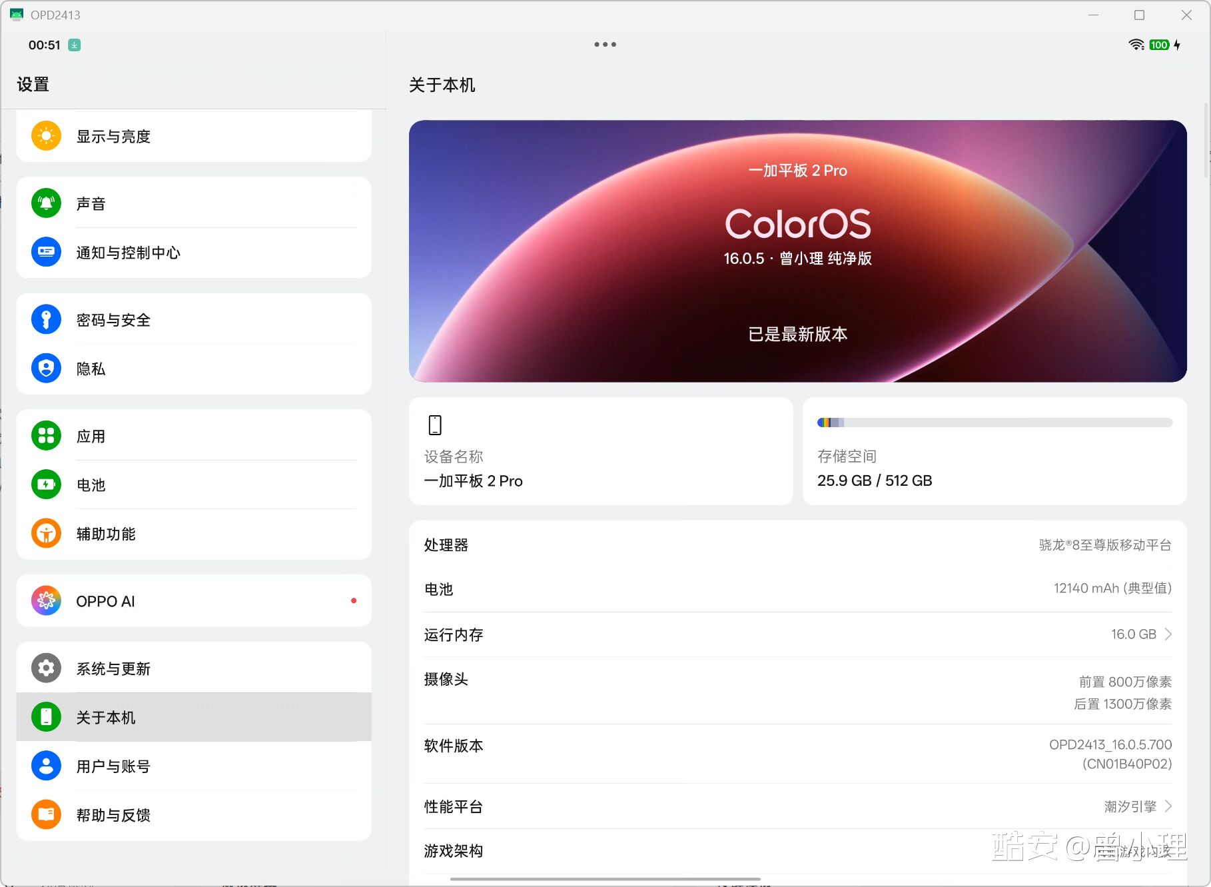Viewport: 1211px width, 887px height.
Task: Click the Privacy shield icon
Action: tap(46, 368)
